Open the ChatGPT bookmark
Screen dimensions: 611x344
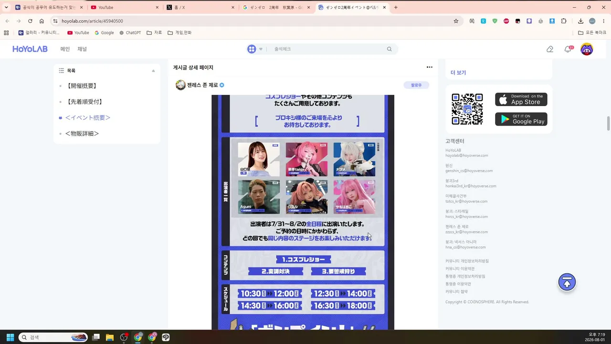[130, 33]
